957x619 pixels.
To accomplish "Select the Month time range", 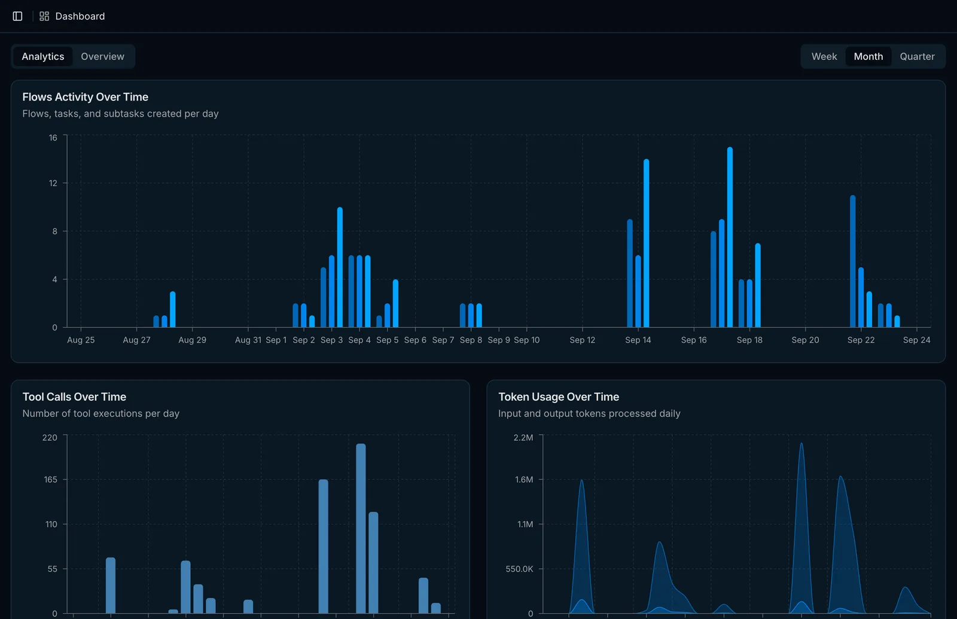I will 868,56.
